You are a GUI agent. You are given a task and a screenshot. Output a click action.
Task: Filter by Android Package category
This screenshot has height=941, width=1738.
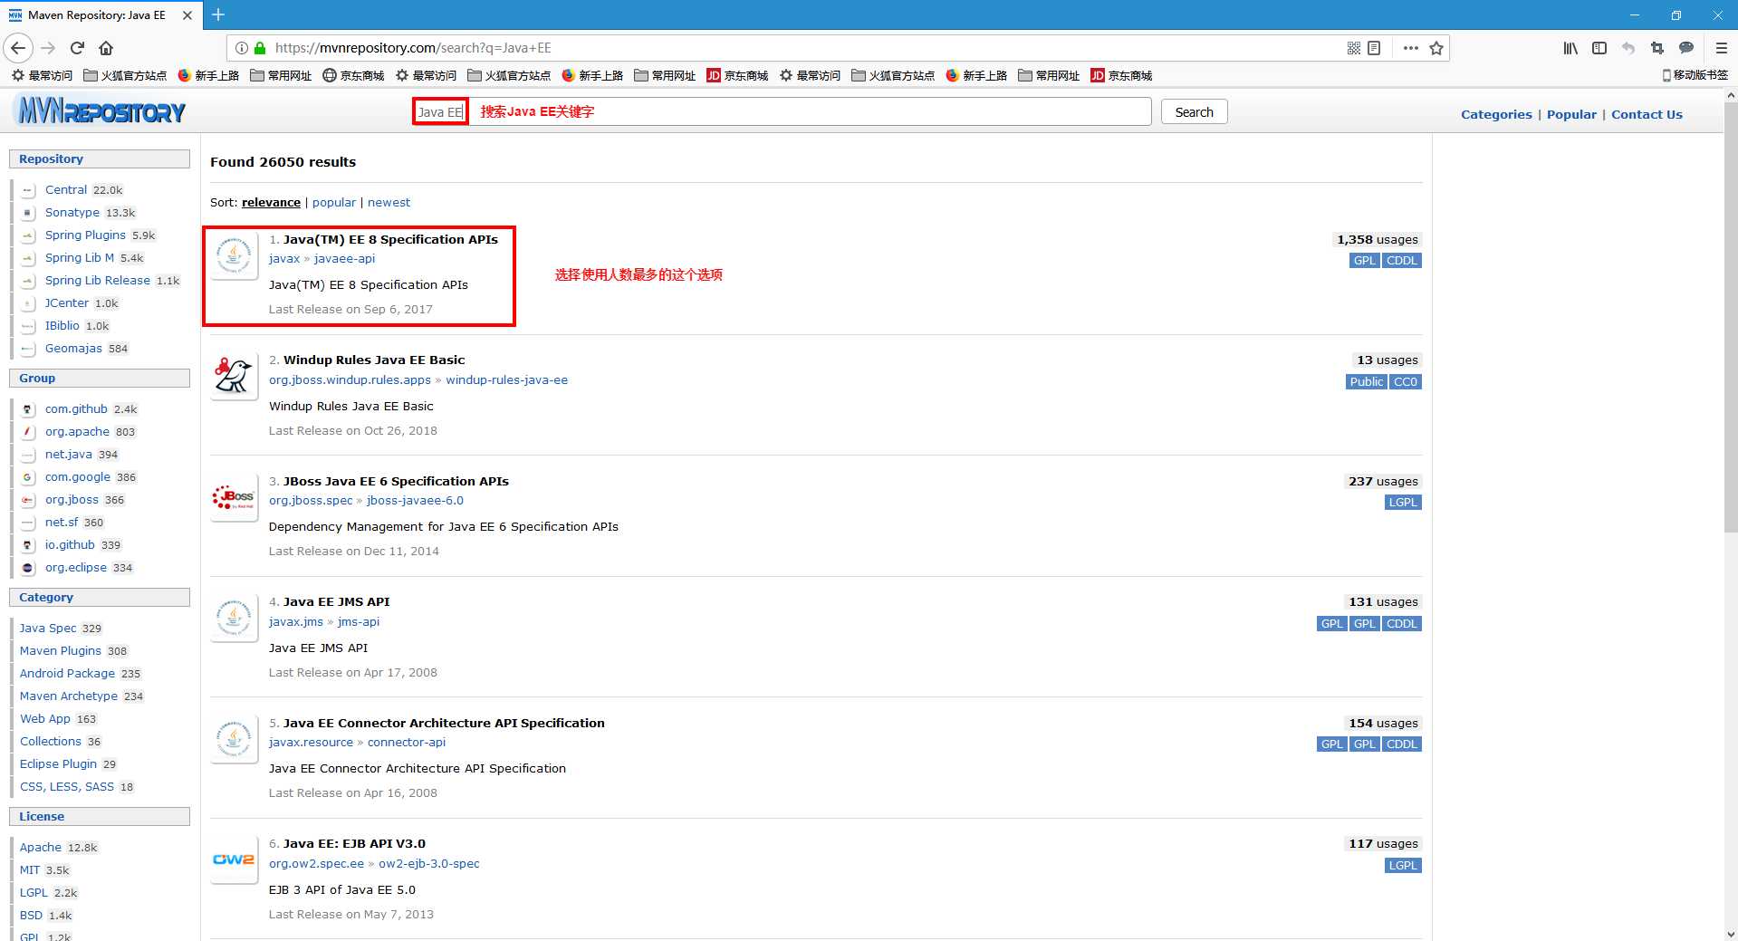[67, 673]
